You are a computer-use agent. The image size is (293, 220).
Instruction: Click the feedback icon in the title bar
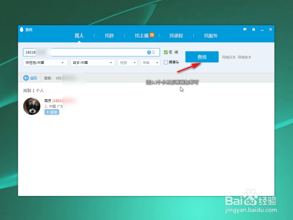point(245,29)
